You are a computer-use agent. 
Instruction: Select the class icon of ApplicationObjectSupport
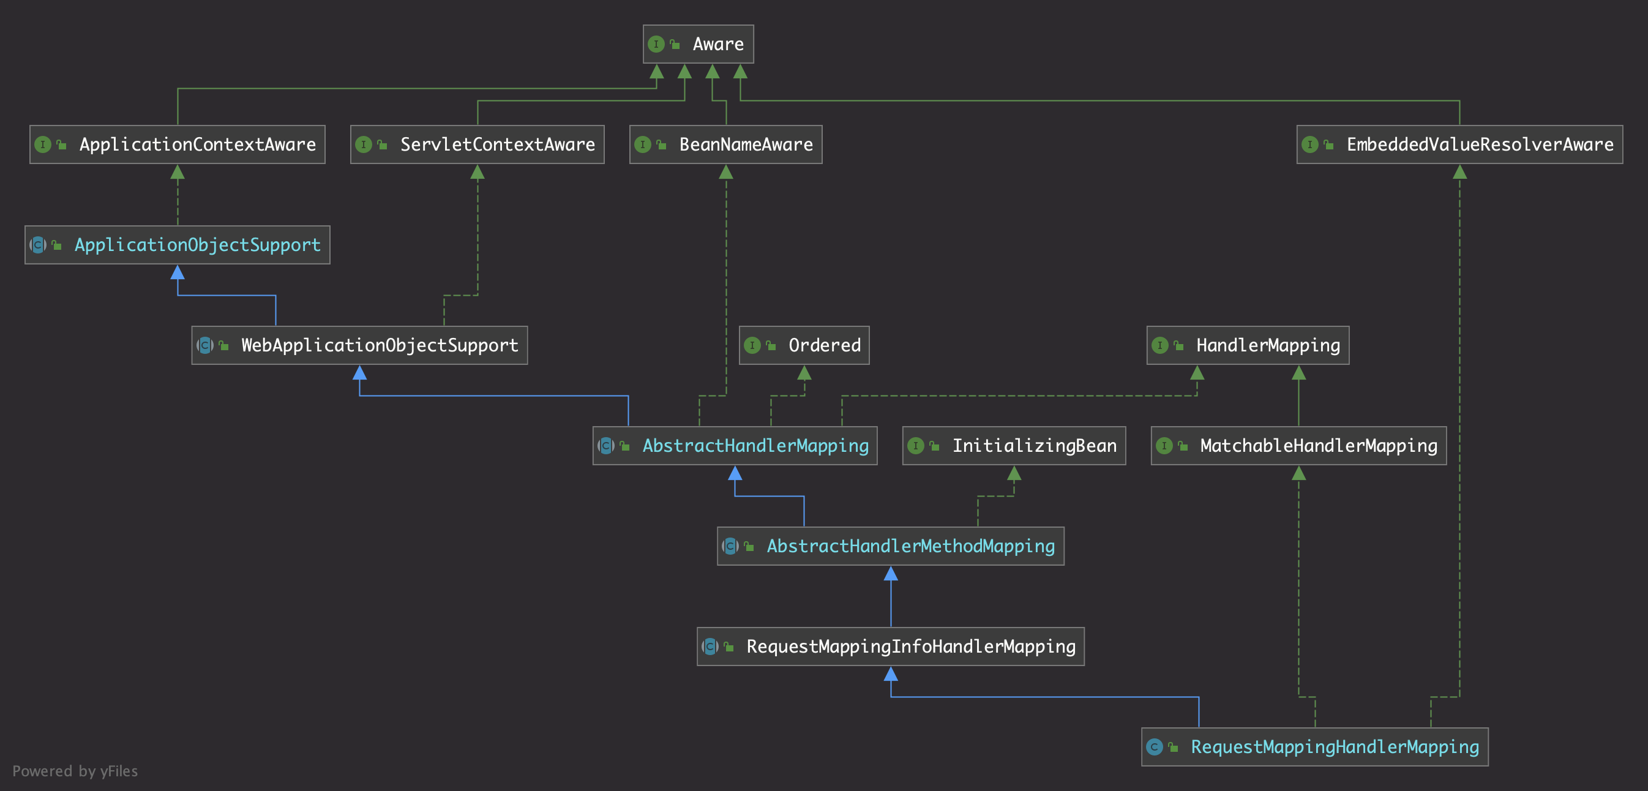39,244
